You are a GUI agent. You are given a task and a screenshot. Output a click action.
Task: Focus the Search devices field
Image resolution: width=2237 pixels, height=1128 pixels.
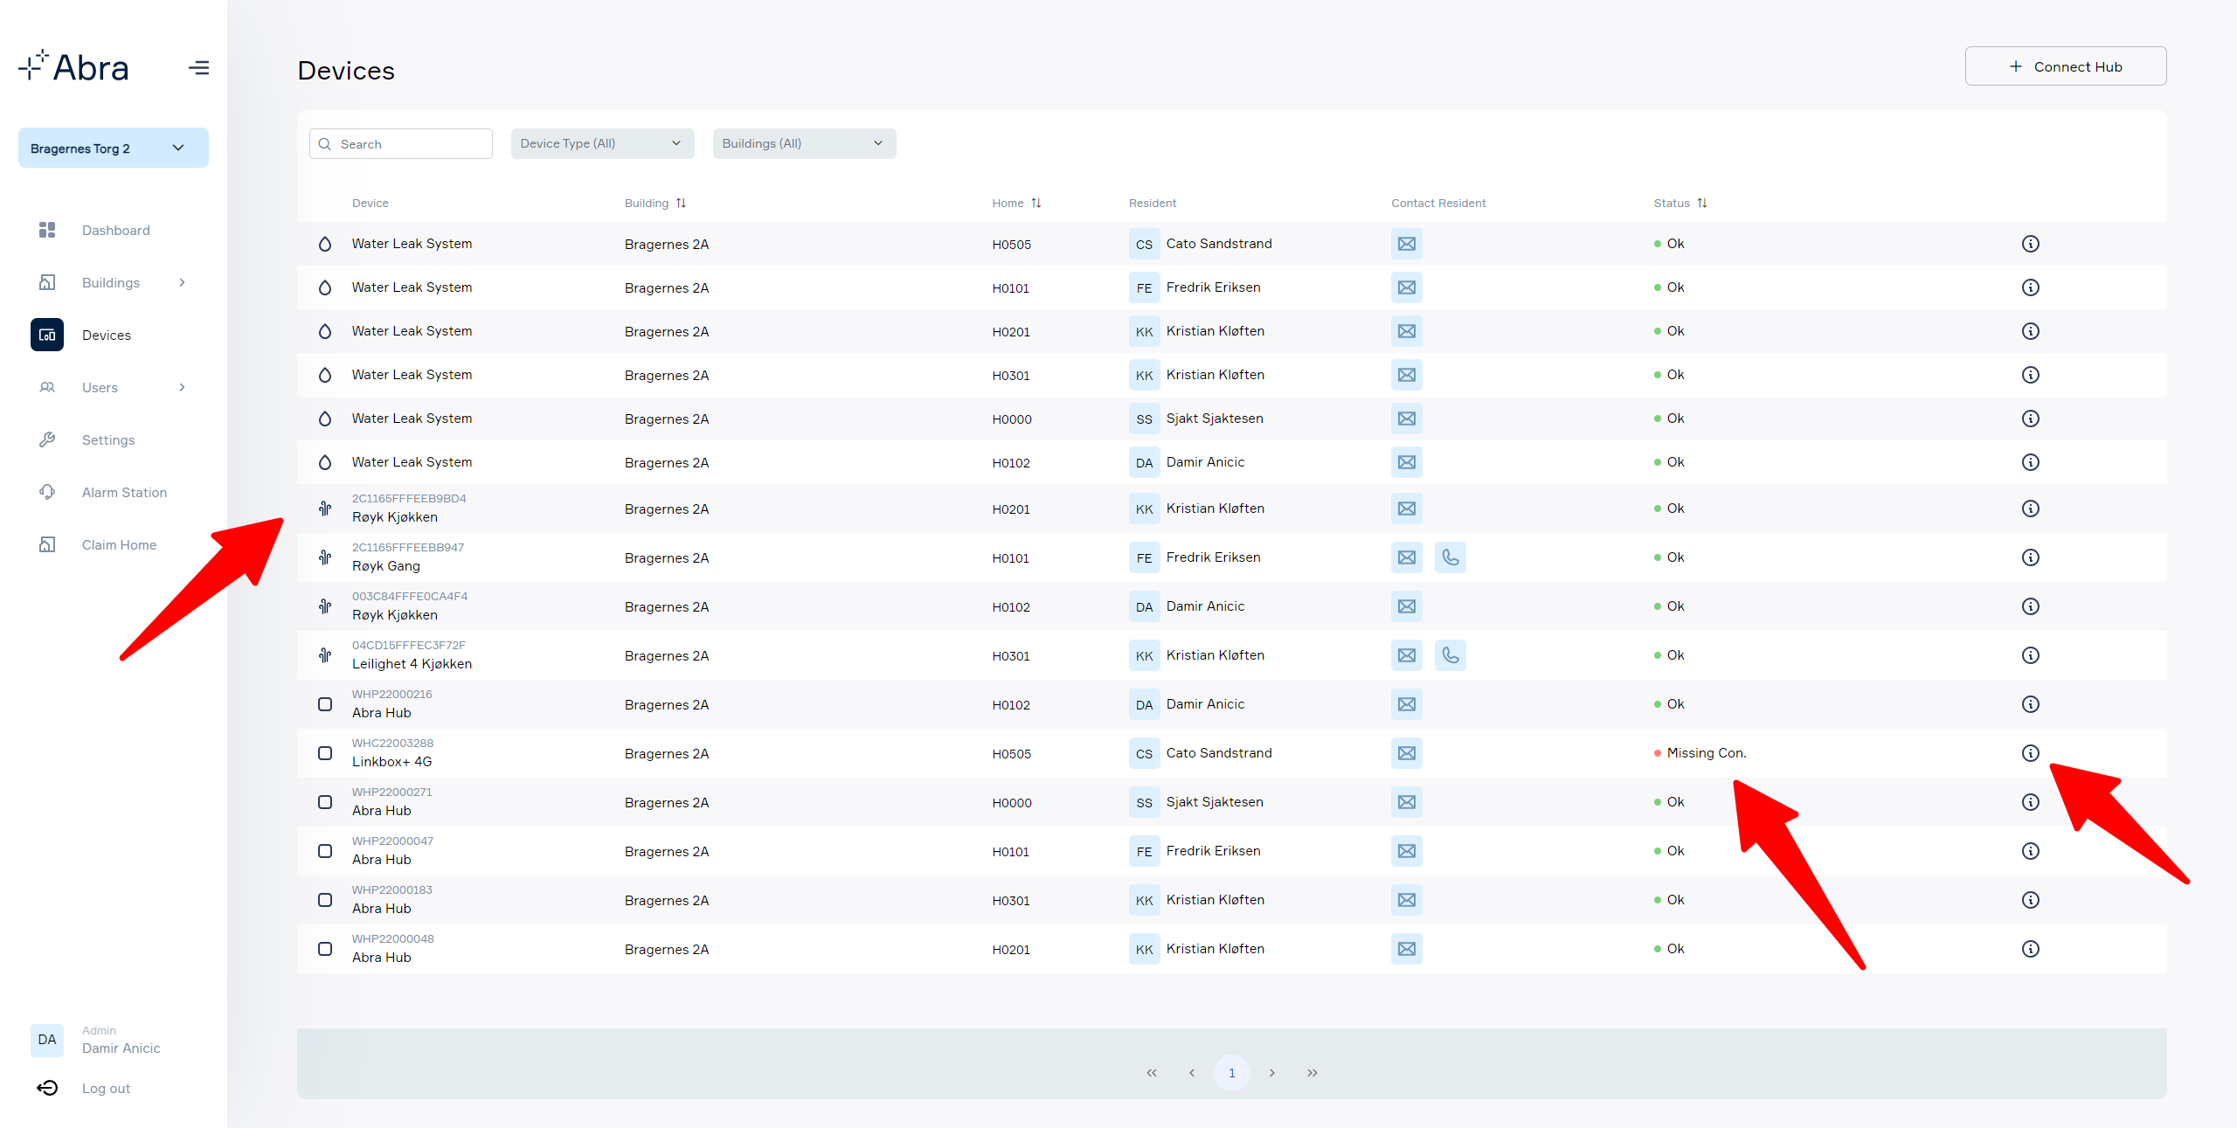tap(400, 143)
